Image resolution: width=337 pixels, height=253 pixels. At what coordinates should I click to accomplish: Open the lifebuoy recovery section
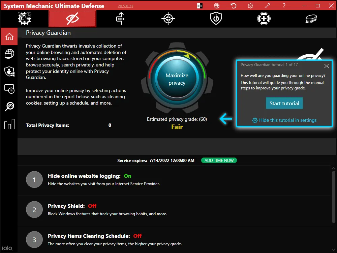(x=264, y=19)
